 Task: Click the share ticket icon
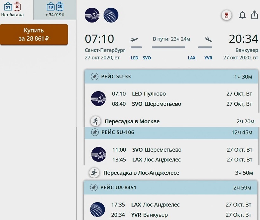pyautogui.click(x=254, y=15)
